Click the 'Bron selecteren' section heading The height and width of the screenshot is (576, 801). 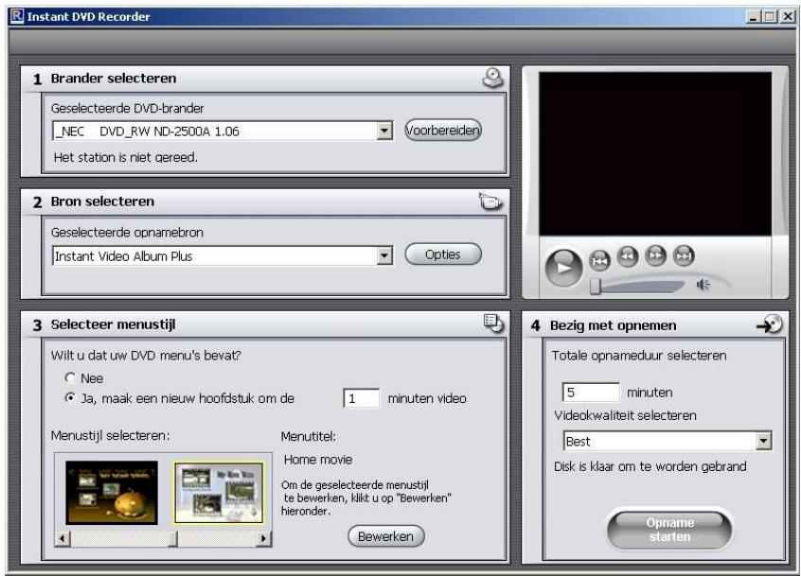[102, 201]
